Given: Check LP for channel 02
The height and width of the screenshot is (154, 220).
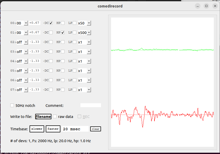Looking at the screenshot, I should (75, 42).
